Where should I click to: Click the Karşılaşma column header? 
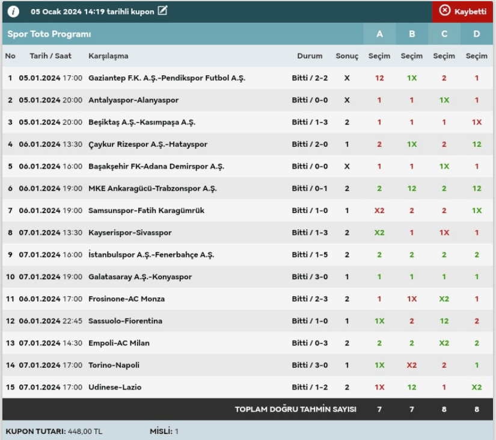(x=108, y=56)
